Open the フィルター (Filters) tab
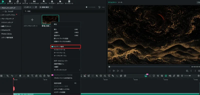The height and width of the screenshot is (95, 200). point(52,2)
